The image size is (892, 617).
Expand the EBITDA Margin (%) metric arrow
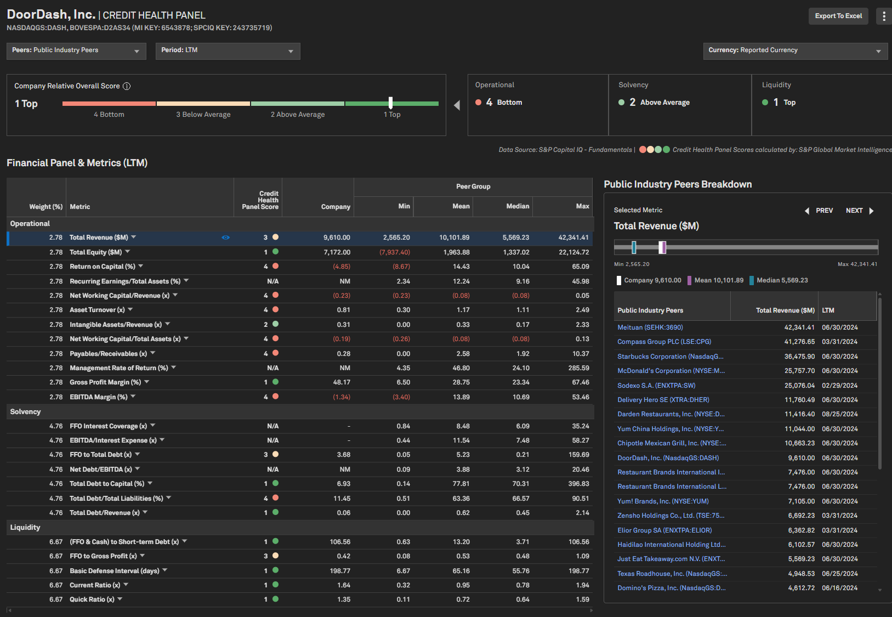click(x=133, y=396)
